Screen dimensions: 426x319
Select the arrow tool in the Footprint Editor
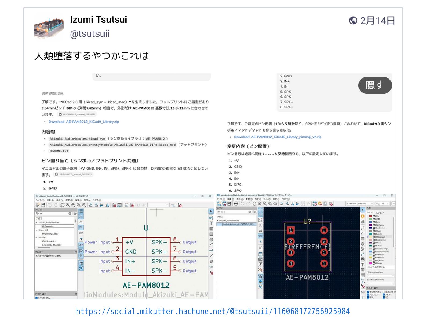click(x=363, y=210)
